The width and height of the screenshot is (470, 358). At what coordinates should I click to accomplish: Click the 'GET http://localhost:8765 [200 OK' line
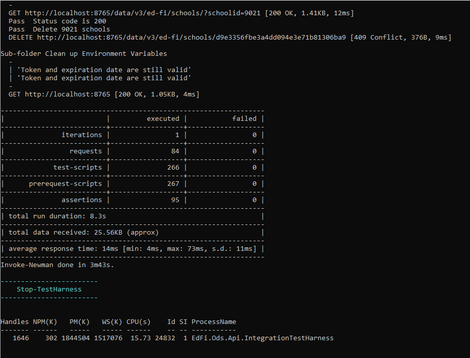[104, 94]
